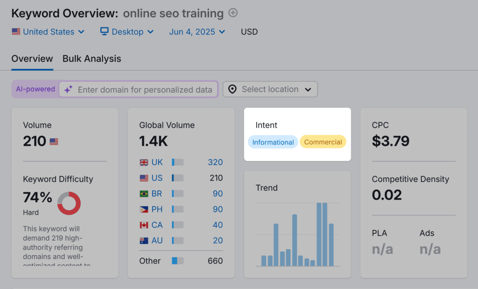Click the PH country link
The width and height of the screenshot is (478, 289).
[x=156, y=209]
